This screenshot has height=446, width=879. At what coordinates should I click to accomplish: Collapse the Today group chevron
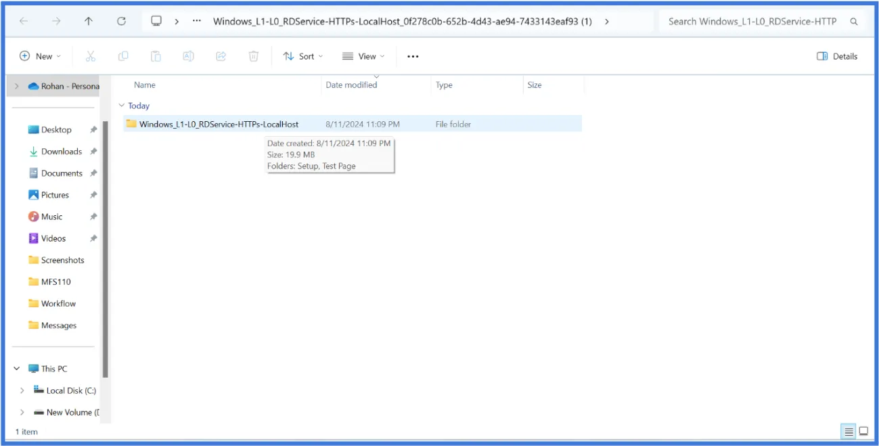(122, 106)
